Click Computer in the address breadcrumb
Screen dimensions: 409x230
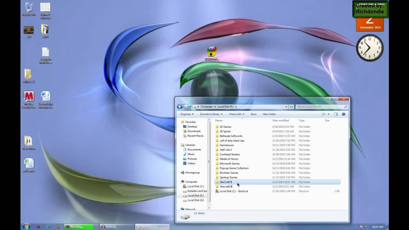207,107
